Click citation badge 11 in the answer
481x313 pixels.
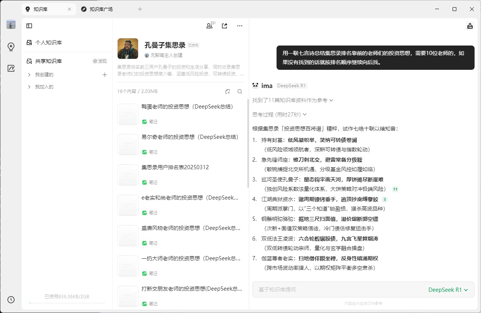click(x=395, y=189)
